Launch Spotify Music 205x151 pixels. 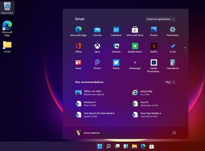pyautogui.click(x=135, y=46)
